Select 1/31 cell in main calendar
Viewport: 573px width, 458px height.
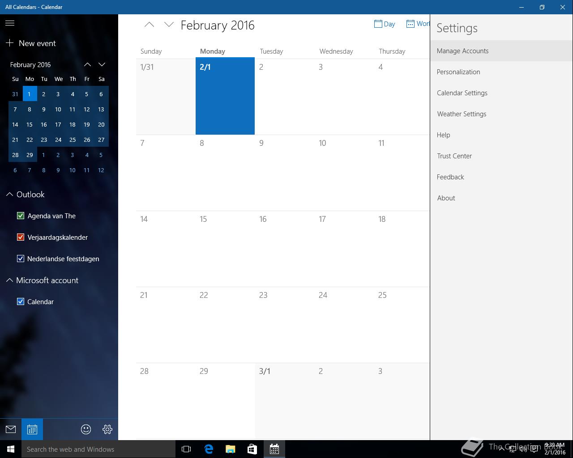(x=166, y=96)
